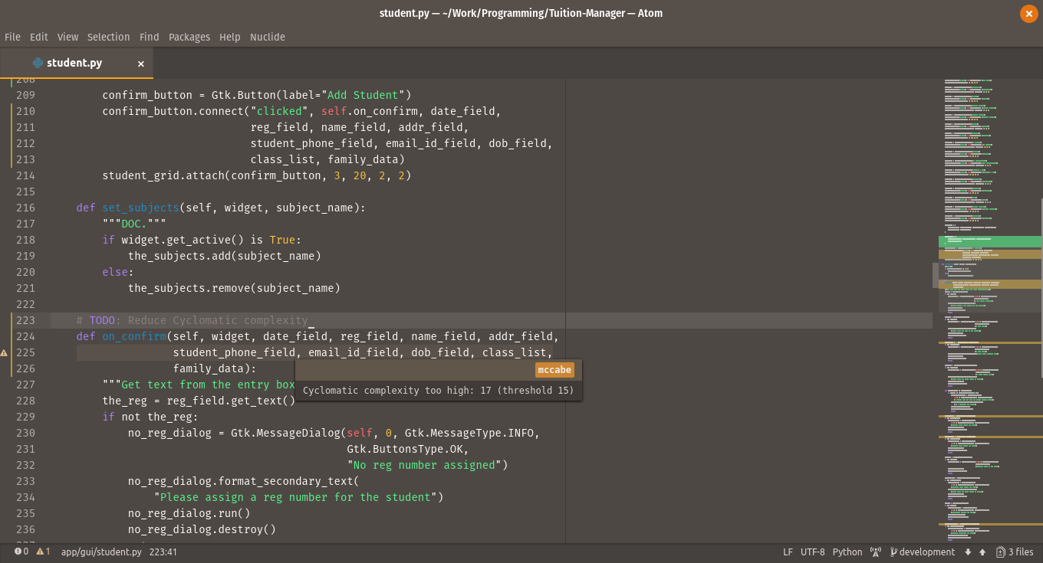The image size is (1043, 563).
Task: Open the Python grammar selector
Action: [x=847, y=552]
